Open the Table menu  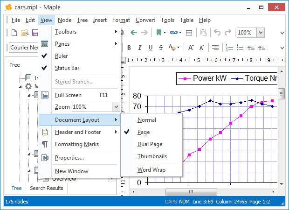[x=187, y=20]
